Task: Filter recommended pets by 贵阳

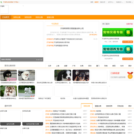Action: [114, 66]
